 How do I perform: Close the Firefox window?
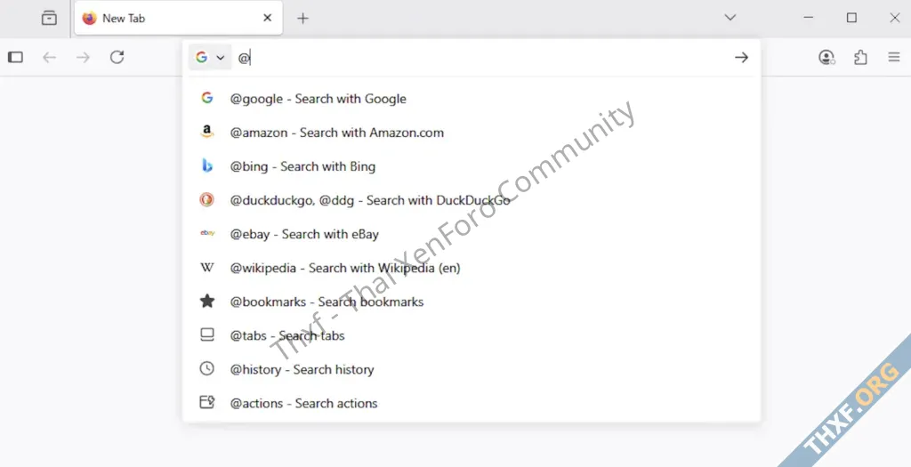coord(895,18)
